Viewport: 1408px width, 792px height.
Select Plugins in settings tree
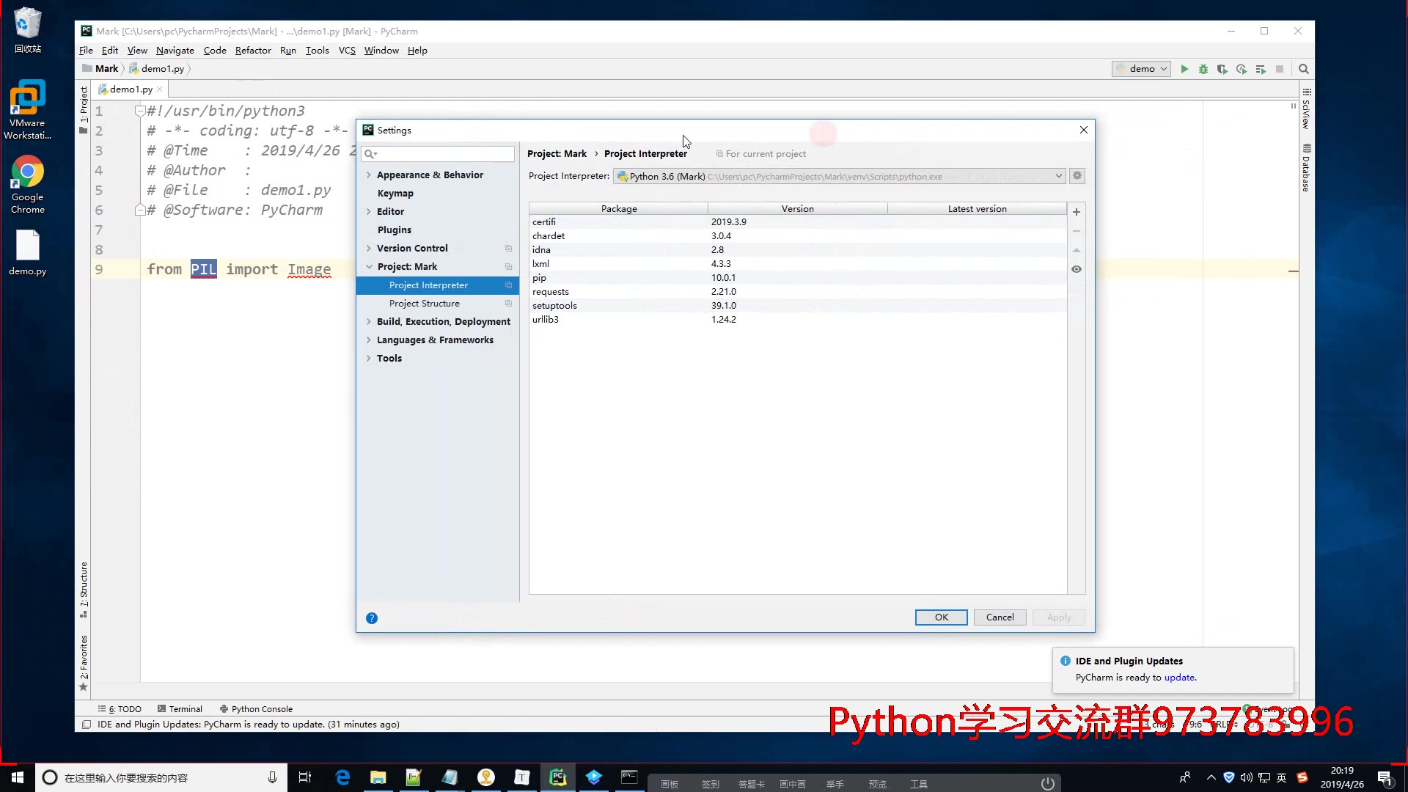(395, 230)
